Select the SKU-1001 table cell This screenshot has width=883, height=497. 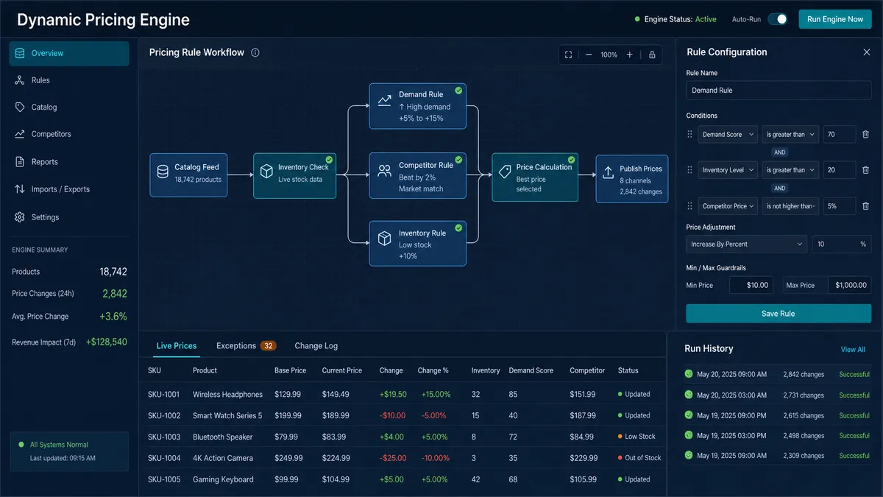pos(164,394)
